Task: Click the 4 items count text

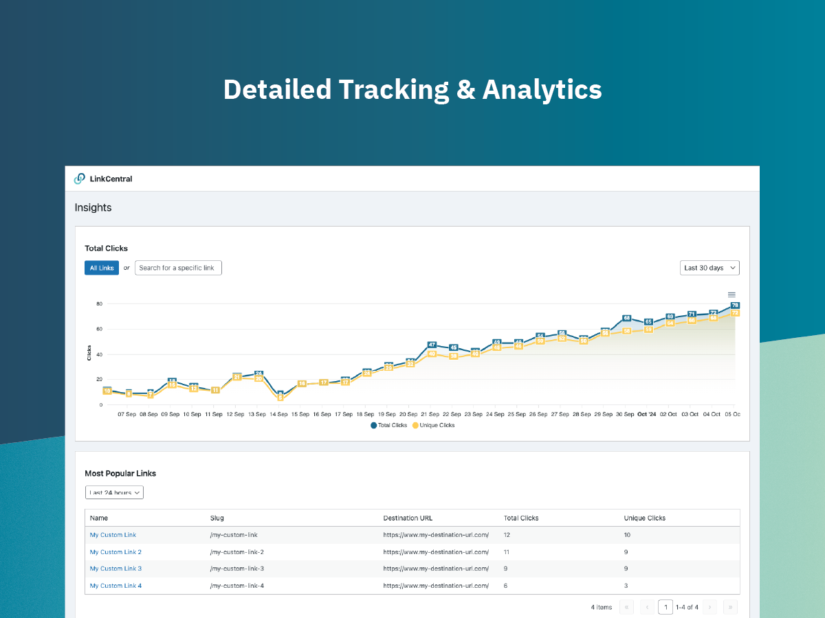Action: (602, 607)
